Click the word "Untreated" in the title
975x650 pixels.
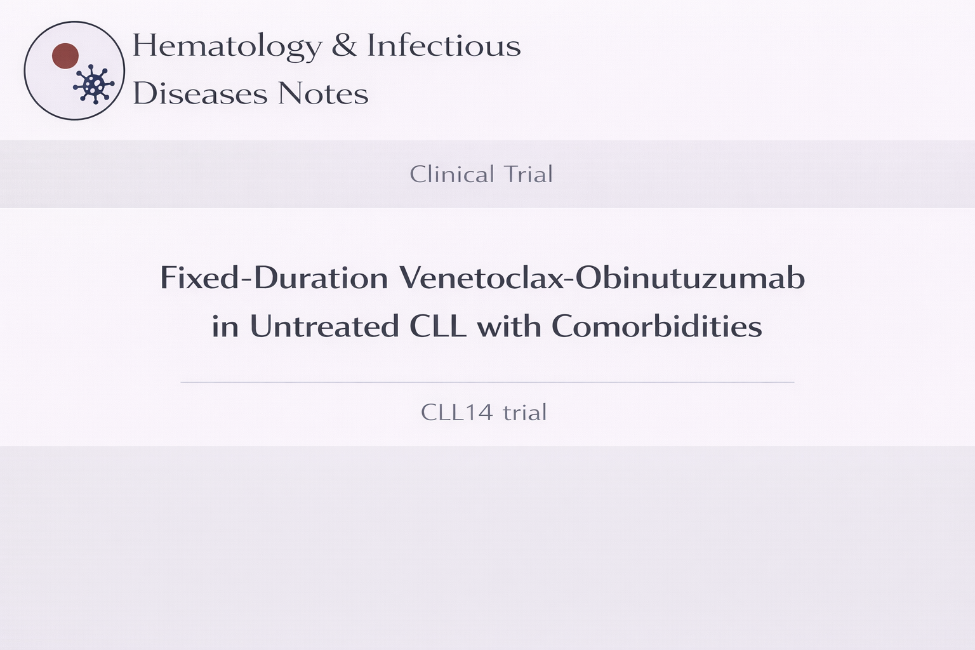click(324, 326)
